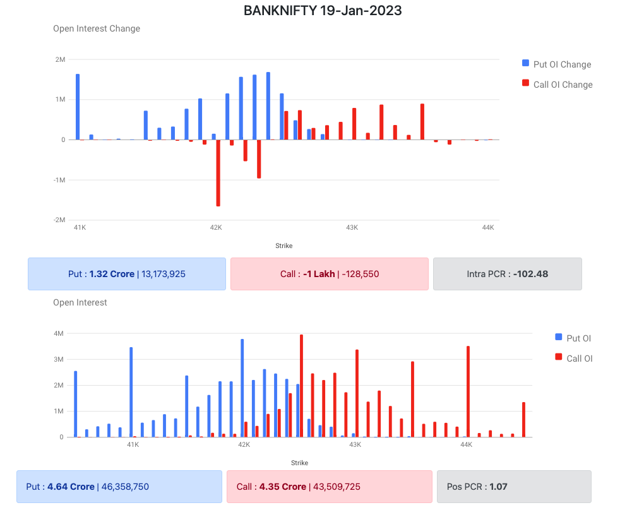Click the Call 4.35 Crore summary box
620x510 pixels.
(330, 487)
